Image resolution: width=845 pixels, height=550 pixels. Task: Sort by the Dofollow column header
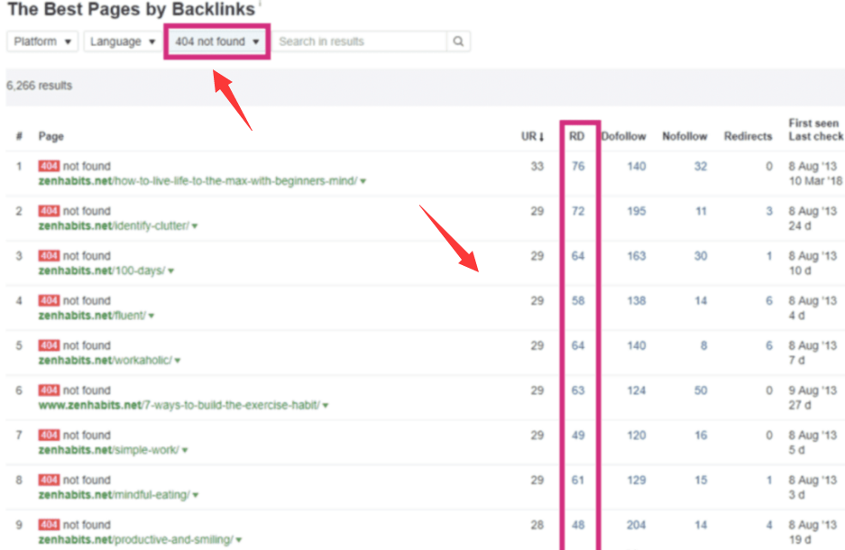(623, 136)
